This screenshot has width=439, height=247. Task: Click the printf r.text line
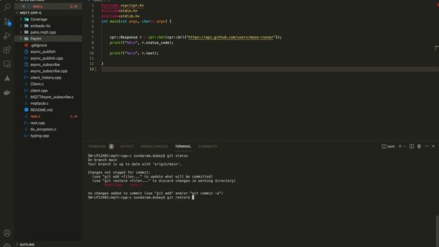pos(134,54)
